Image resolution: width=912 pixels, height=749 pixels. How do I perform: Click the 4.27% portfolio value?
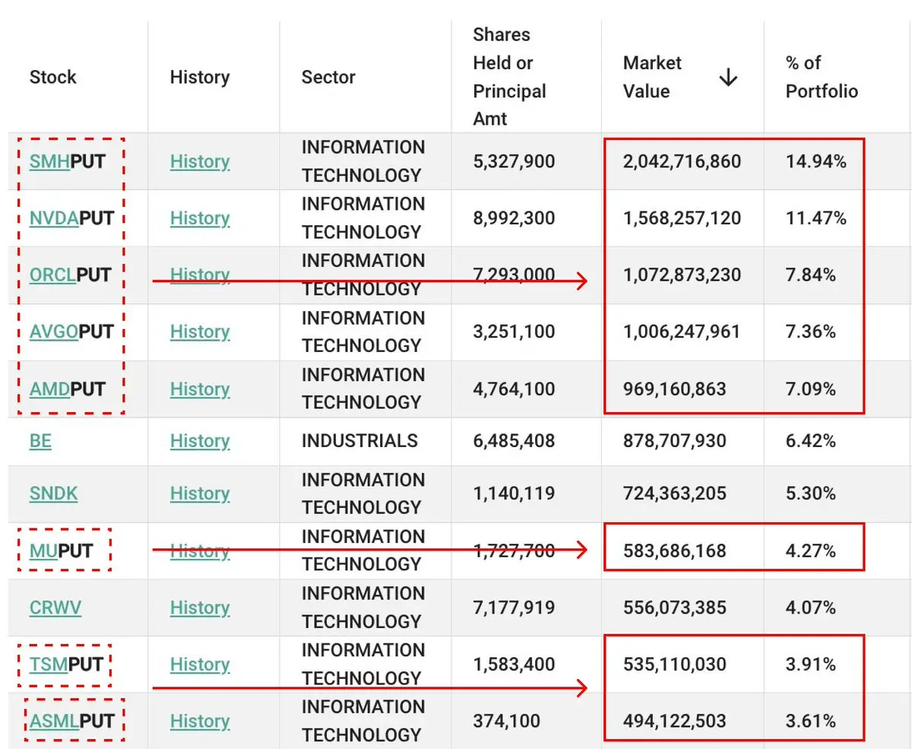point(811,551)
